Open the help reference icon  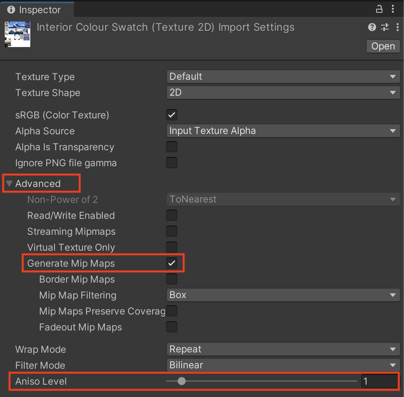click(372, 27)
